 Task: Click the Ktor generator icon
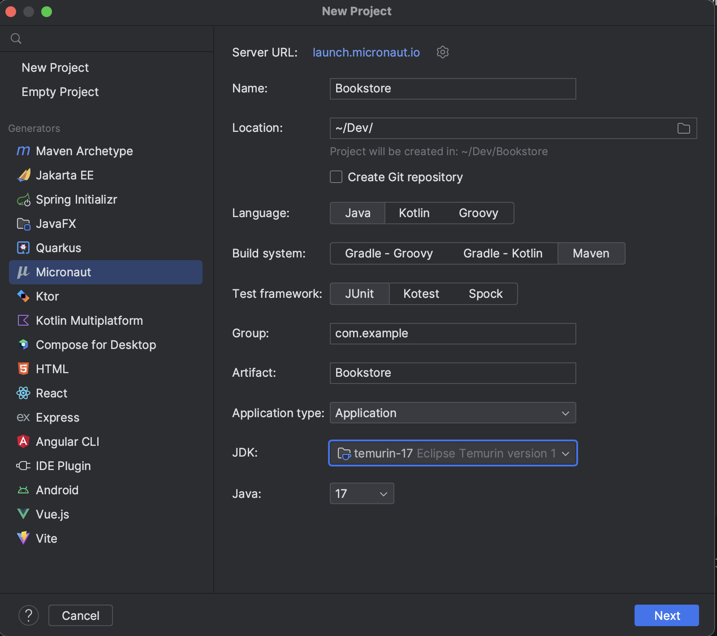(x=23, y=296)
